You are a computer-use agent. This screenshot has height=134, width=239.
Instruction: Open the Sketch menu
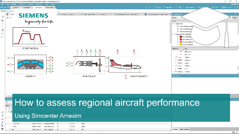tap(14, 4)
